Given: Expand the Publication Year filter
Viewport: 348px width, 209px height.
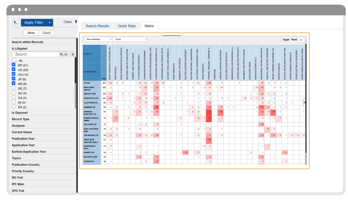Looking at the screenshot, I should [23, 138].
